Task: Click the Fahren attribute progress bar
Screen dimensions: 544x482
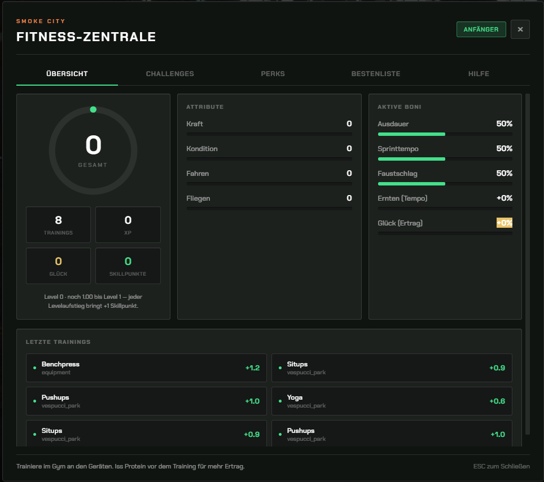Action: click(269, 184)
